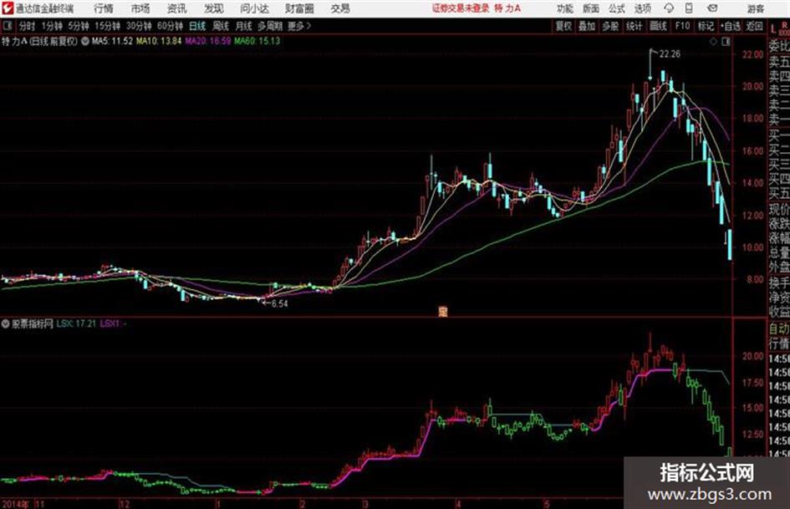
Task: Click the 返回 back button
Action: (x=754, y=26)
